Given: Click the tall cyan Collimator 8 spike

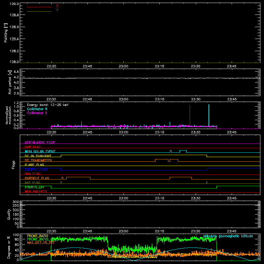Looking at the screenshot, I should pos(209,115).
